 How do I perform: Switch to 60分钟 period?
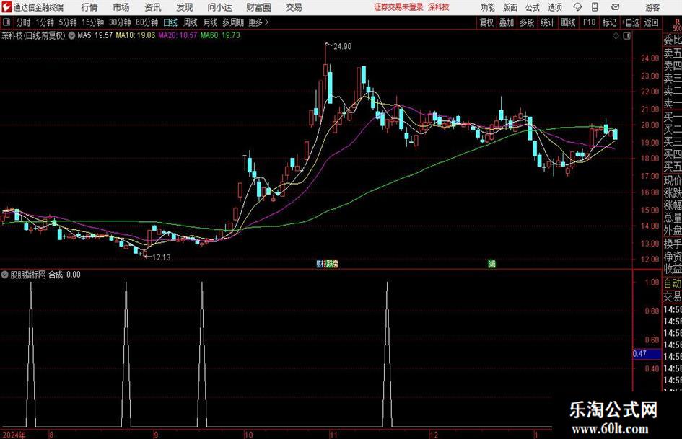pyautogui.click(x=147, y=22)
